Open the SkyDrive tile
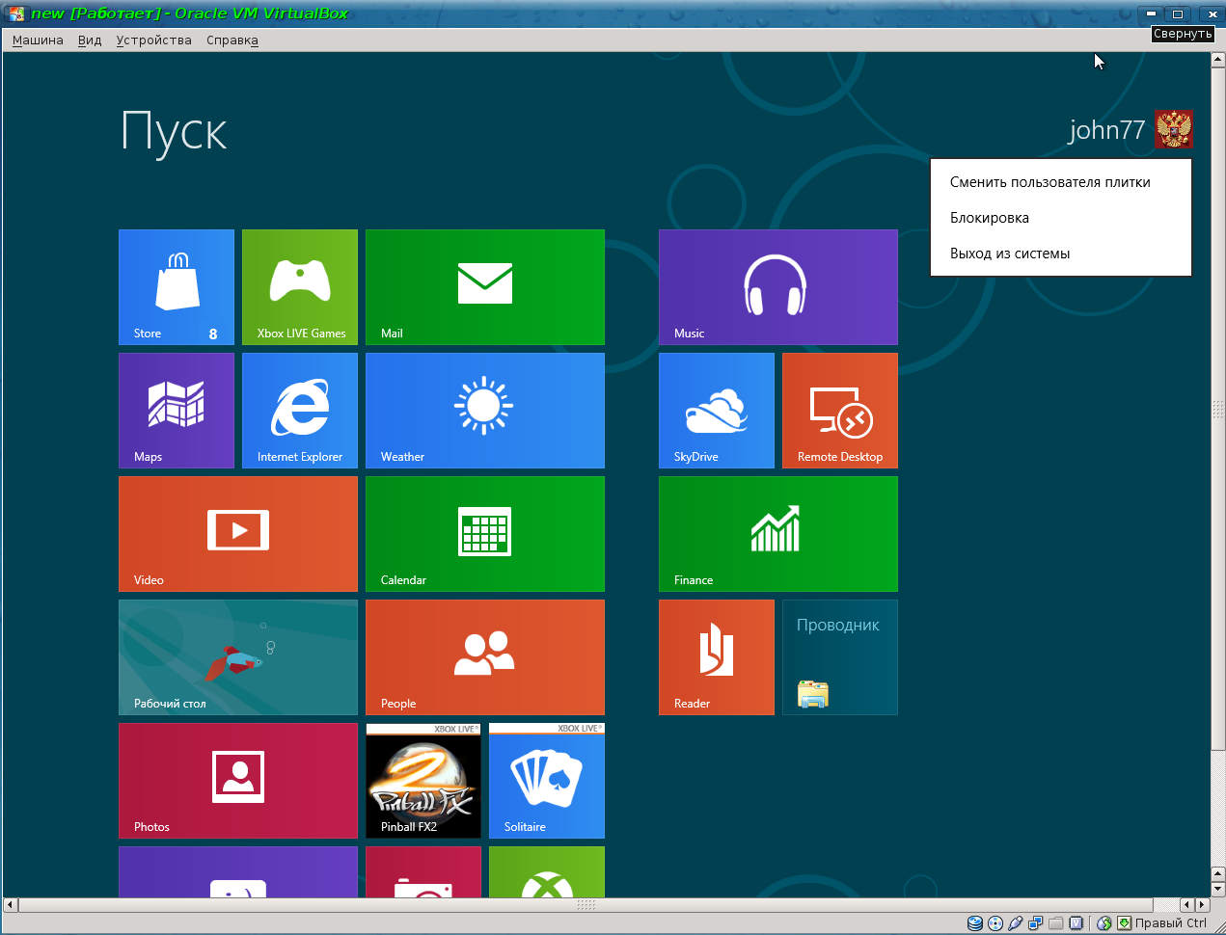The width and height of the screenshot is (1226, 935). 717,411
